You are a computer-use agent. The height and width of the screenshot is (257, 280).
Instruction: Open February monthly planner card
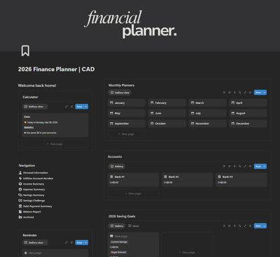click(x=167, y=103)
